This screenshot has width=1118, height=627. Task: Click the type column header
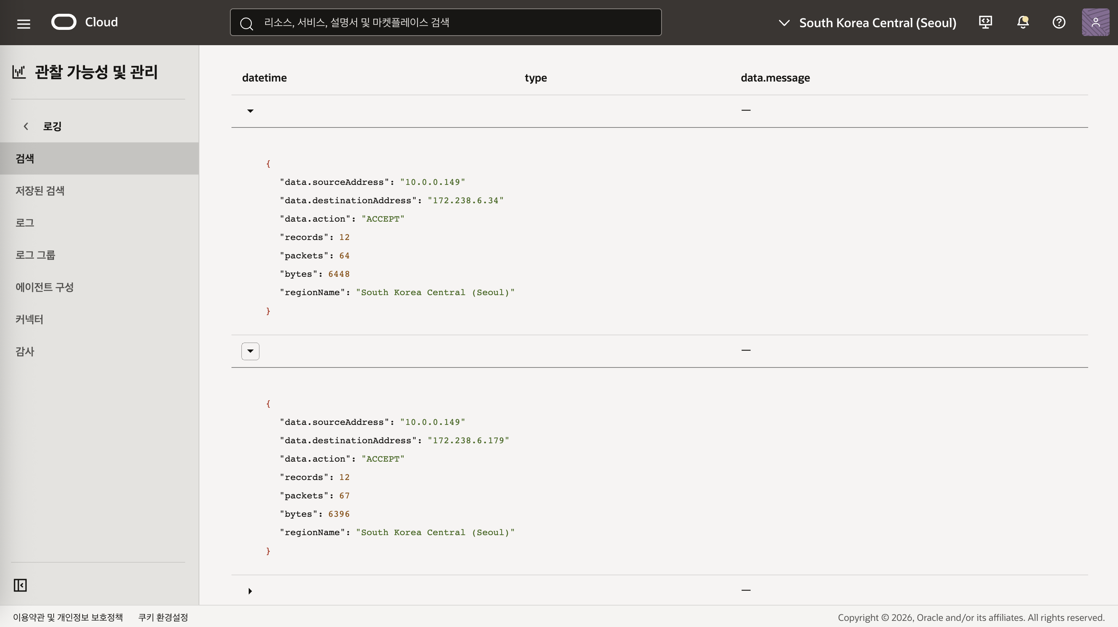[536, 78]
